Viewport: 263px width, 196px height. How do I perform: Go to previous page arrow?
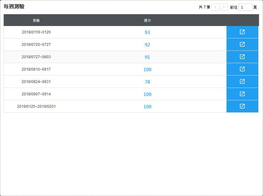(x=215, y=7)
